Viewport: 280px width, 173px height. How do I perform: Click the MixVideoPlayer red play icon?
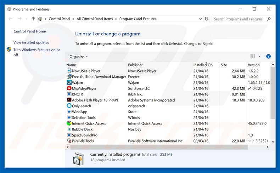click(x=69, y=88)
